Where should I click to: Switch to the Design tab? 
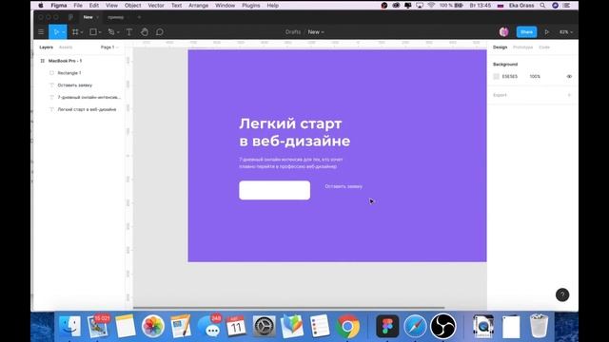point(500,47)
